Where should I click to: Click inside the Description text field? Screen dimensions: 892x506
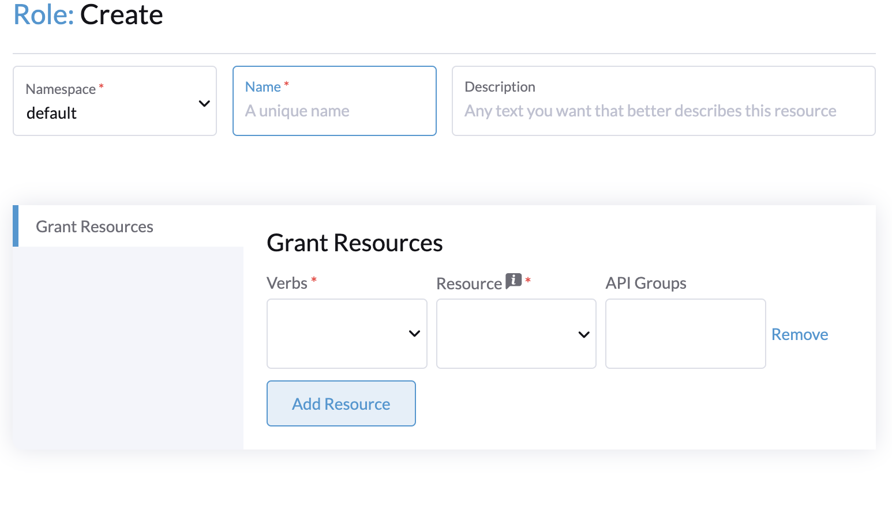pos(662,110)
